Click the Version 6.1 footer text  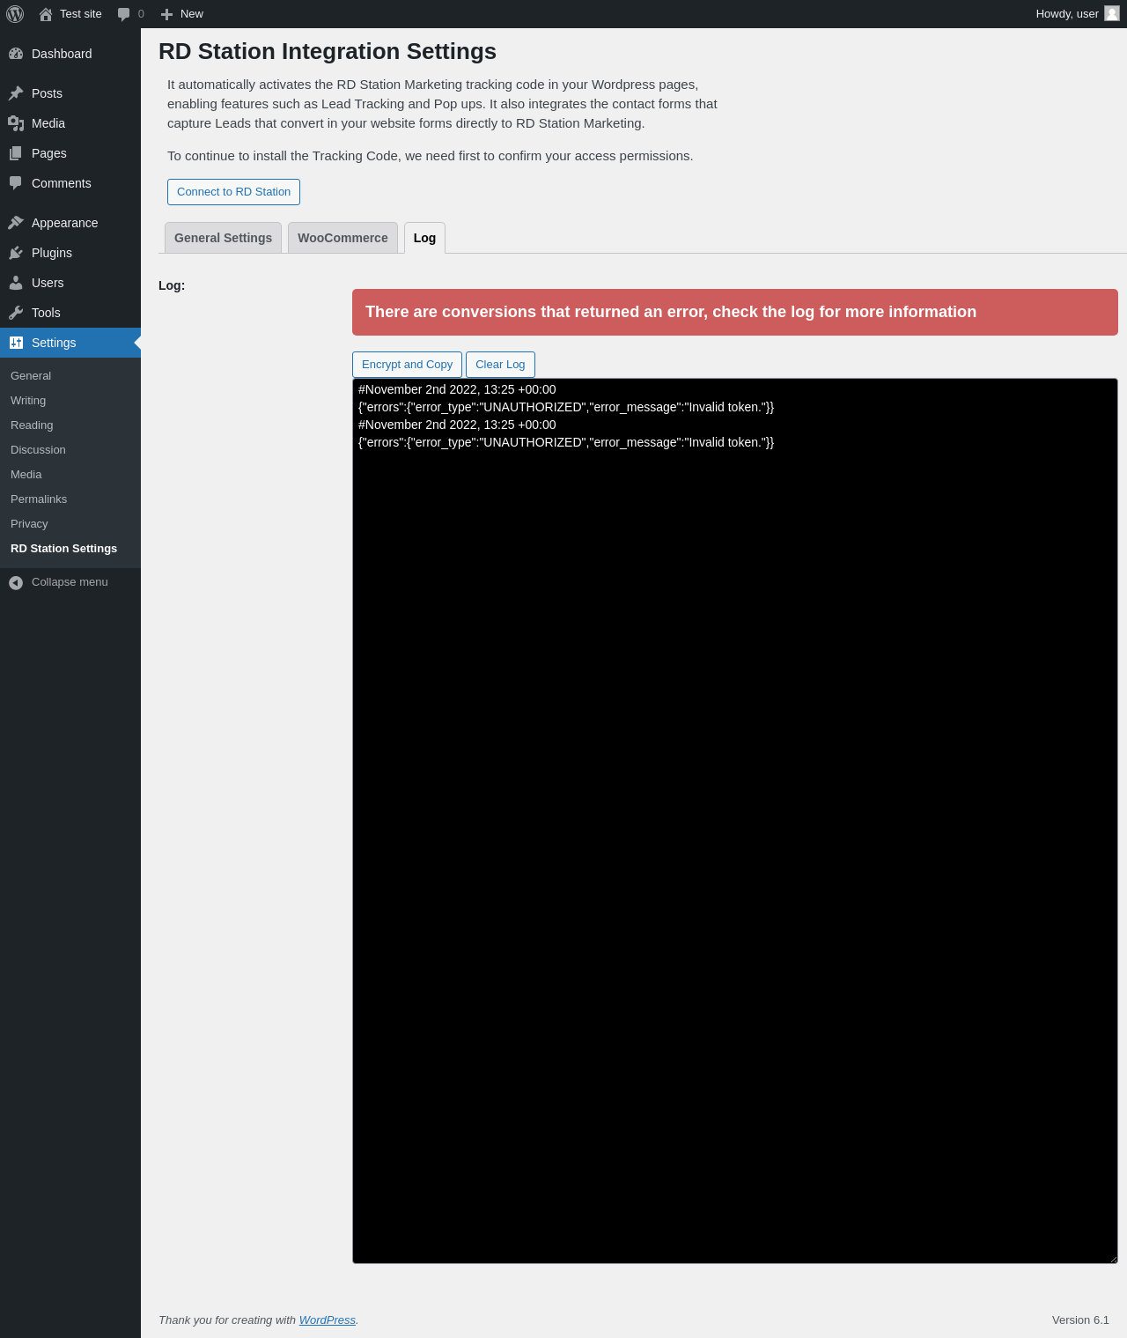[1080, 1320]
